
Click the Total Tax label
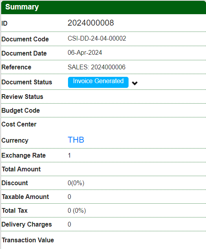(x=15, y=210)
